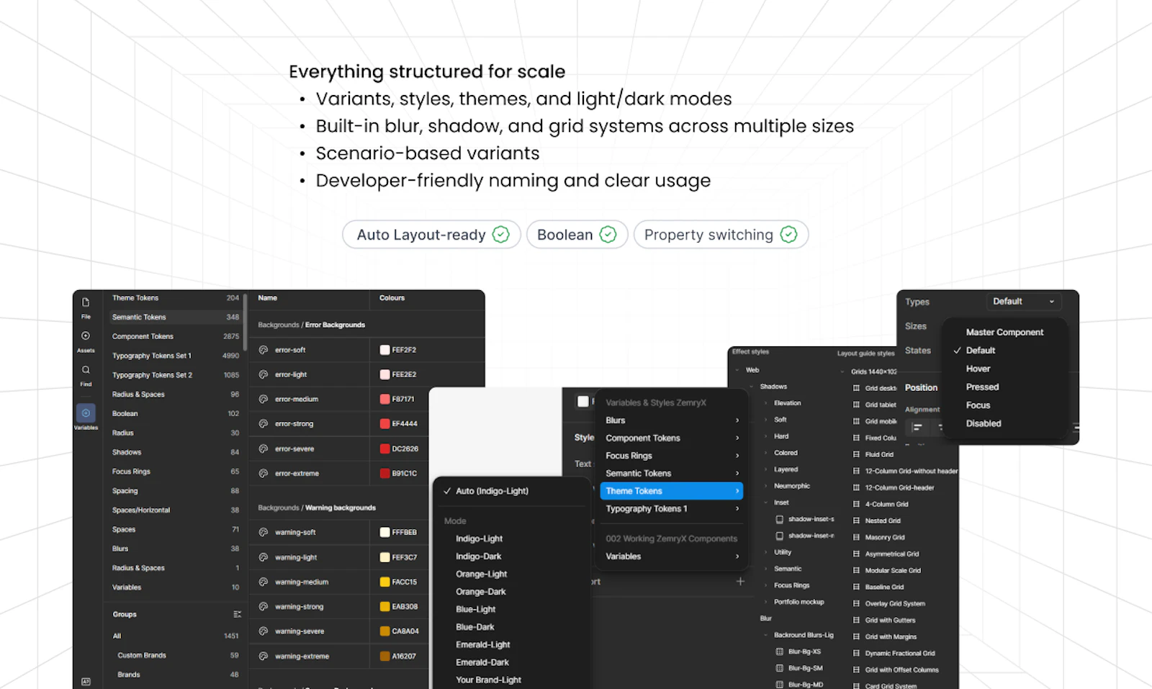Choose Hover from the States menu
This screenshot has width=1152, height=689.
978,368
